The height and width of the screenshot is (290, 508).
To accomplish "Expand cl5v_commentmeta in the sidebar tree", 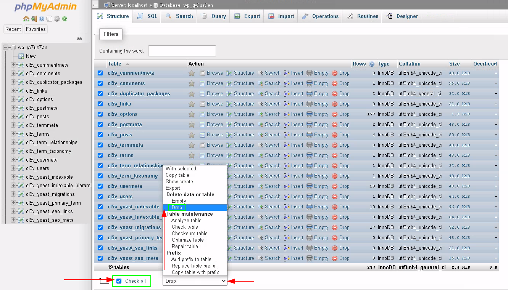I will coord(13,65).
